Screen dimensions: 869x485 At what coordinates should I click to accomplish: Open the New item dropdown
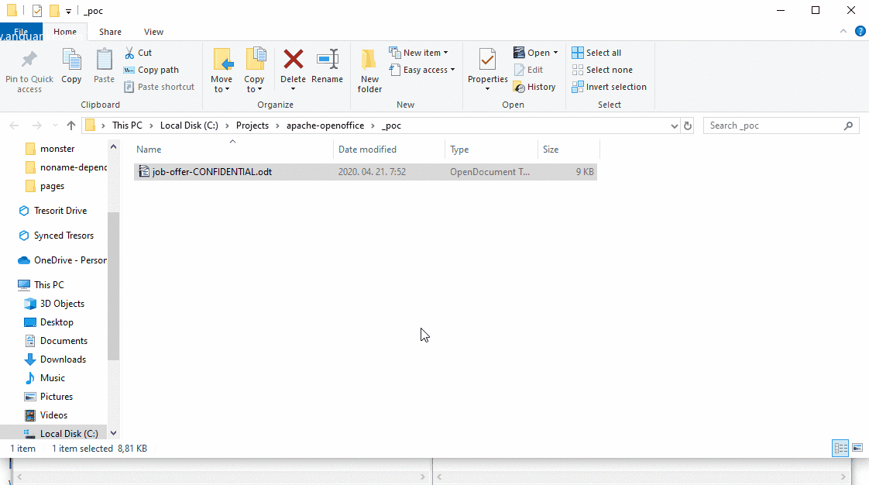pos(419,53)
